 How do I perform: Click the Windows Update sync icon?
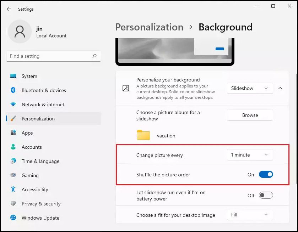tap(13, 217)
